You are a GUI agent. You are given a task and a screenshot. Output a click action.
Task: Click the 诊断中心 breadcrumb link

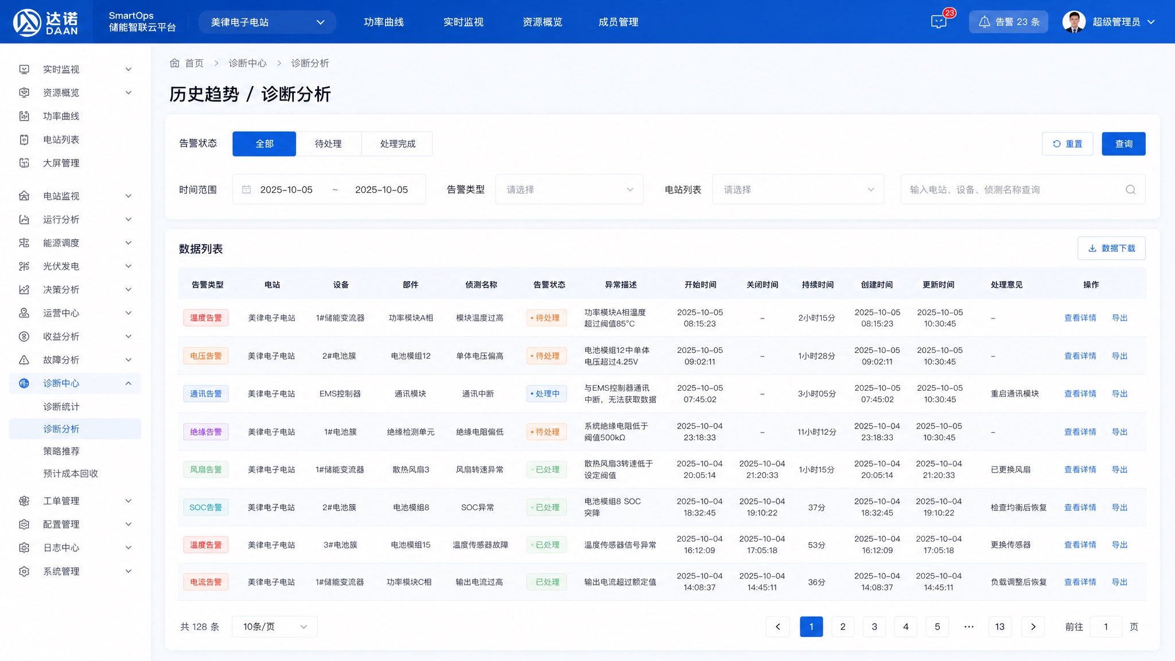click(x=247, y=63)
